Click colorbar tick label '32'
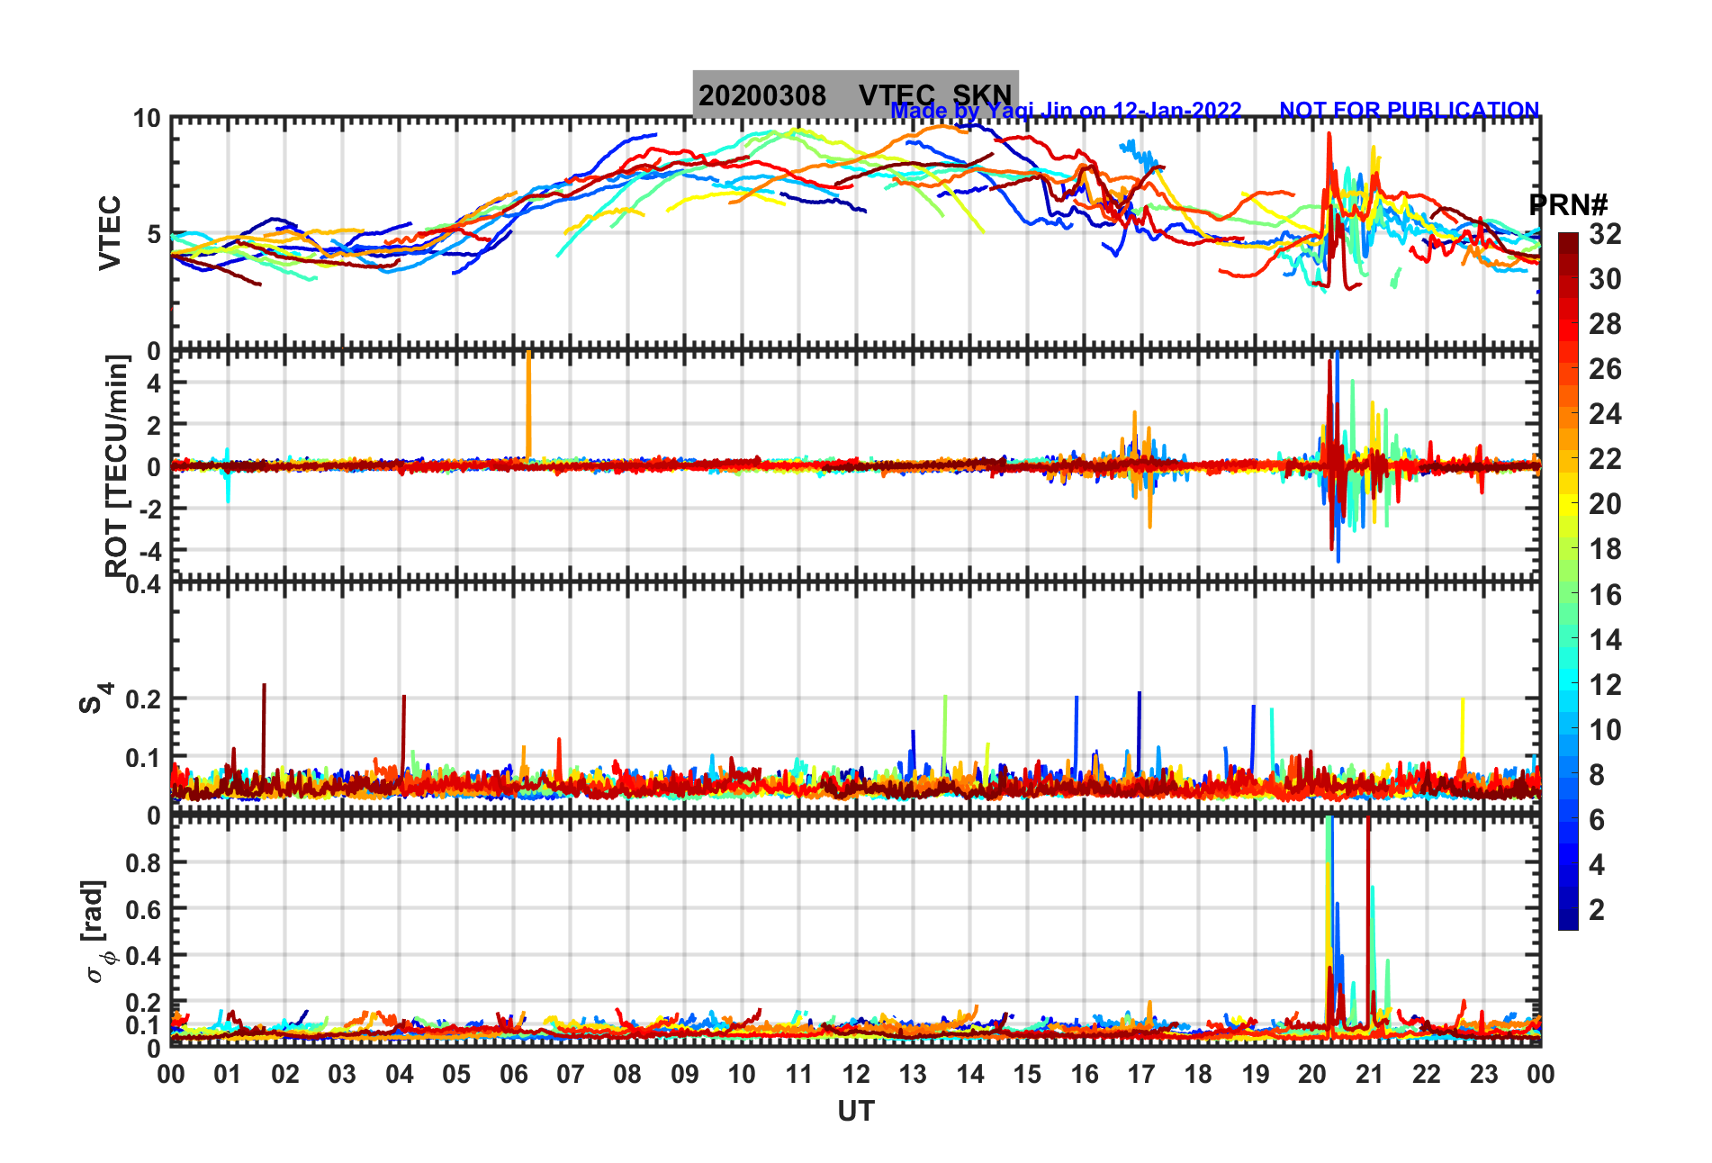The width and height of the screenshot is (1712, 1163). click(x=1606, y=234)
